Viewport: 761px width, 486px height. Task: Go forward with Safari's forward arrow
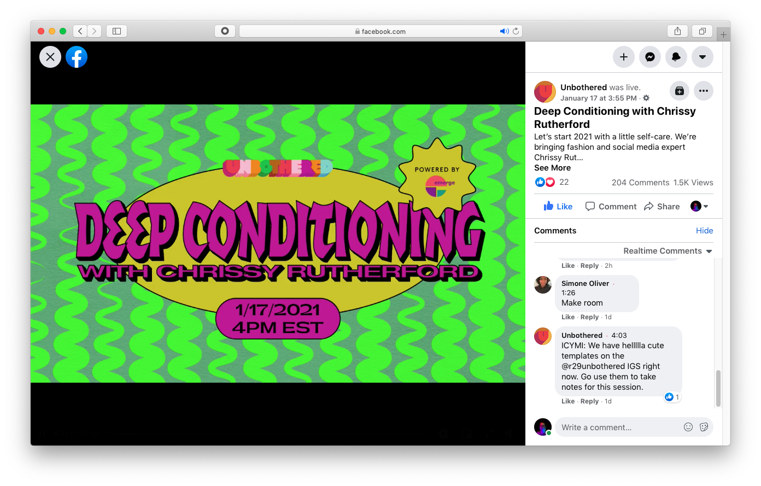click(x=95, y=31)
